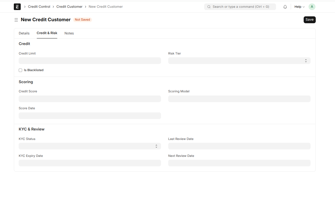Select the Credit & Risk tab
Viewport: 335px width, 197px height.
coord(47,33)
